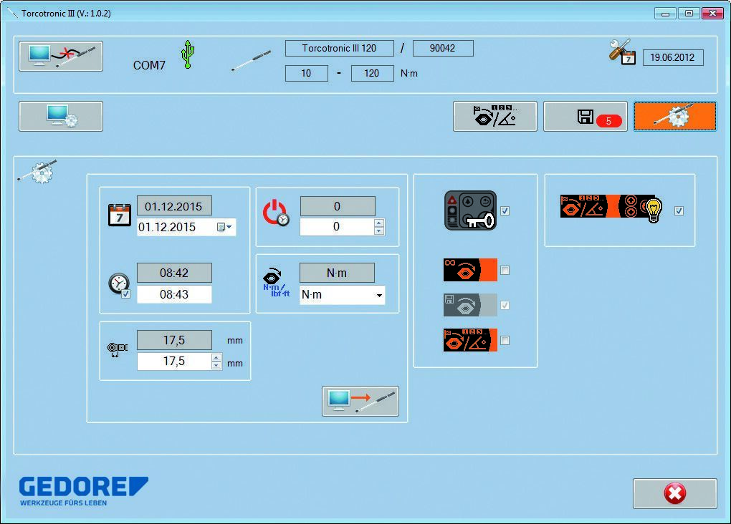
Task: Click the 17,5 mm editable input field
Action: [173, 362]
